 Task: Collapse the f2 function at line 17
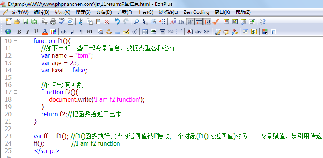(x=15, y=92)
